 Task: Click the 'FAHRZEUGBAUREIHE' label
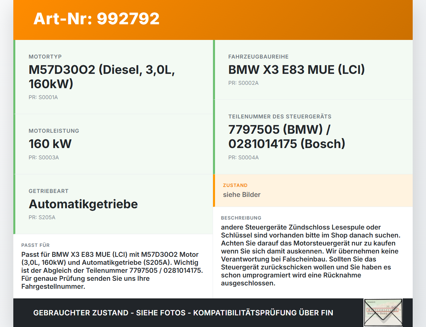coord(258,57)
